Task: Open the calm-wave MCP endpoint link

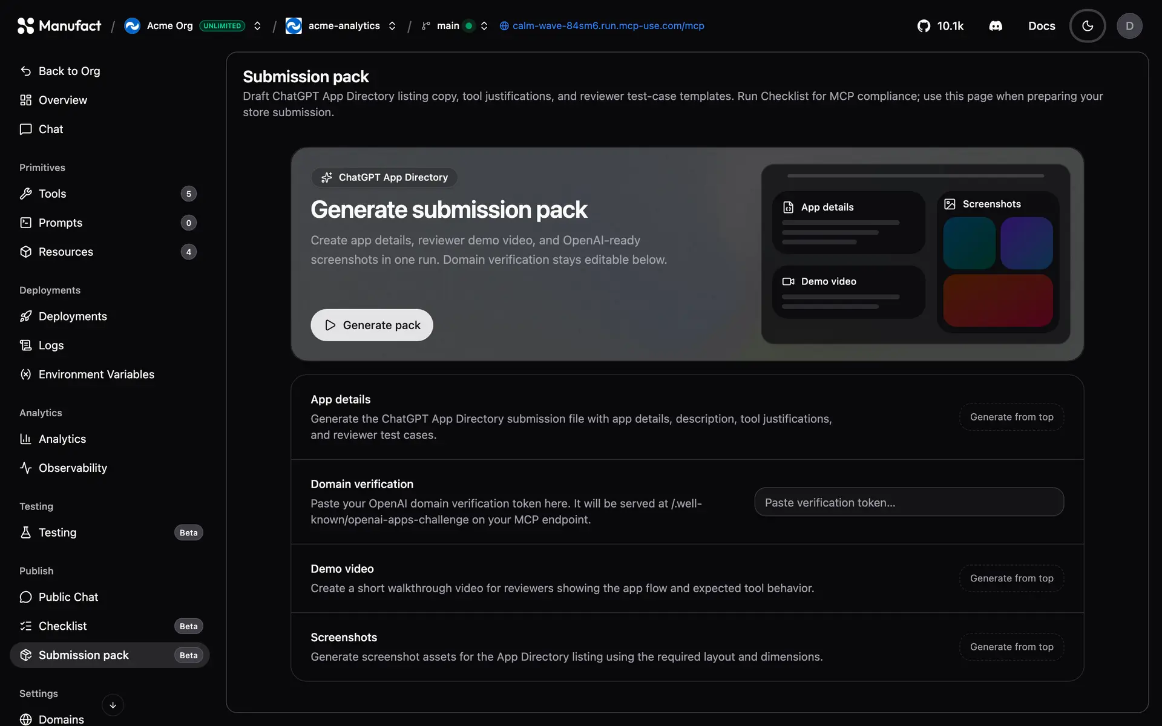Action: (x=608, y=26)
